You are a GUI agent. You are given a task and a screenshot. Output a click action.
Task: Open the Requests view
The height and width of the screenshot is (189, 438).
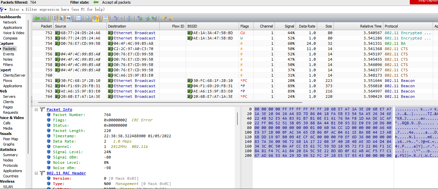(x=11, y=112)
